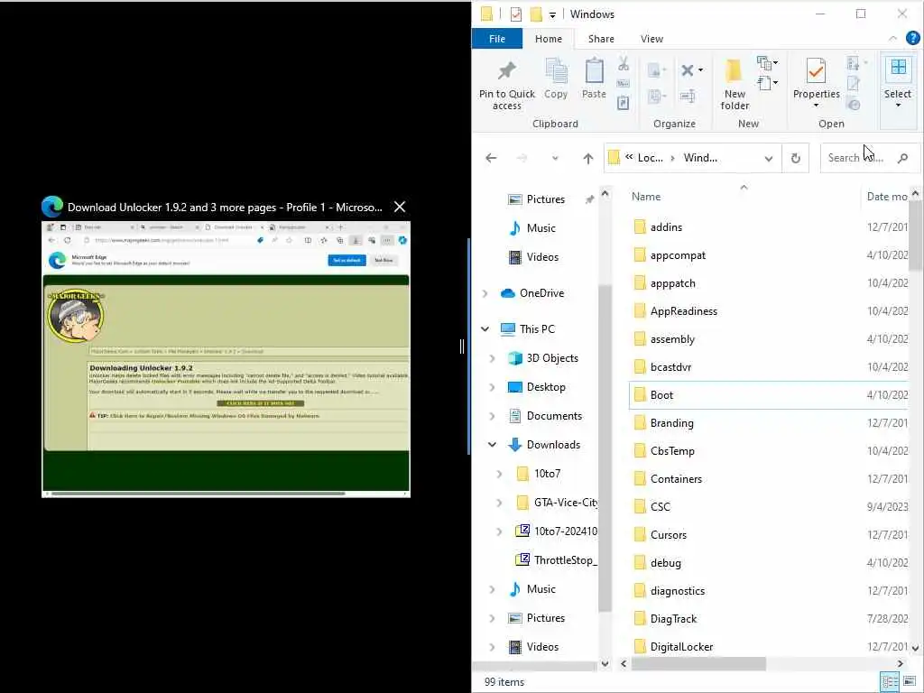
Task: Click the Edit icon in Open group
Action: tap(853, 84)
